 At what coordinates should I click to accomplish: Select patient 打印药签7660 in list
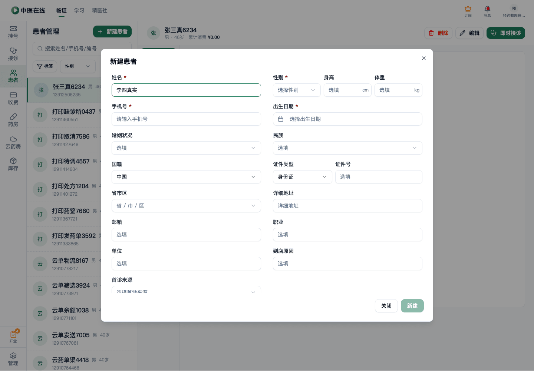point(64,214)
